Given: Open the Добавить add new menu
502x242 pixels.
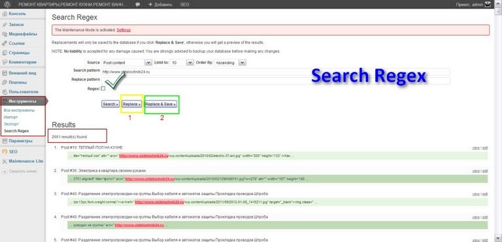Looking at the screenshot, I should click(160, 5).
